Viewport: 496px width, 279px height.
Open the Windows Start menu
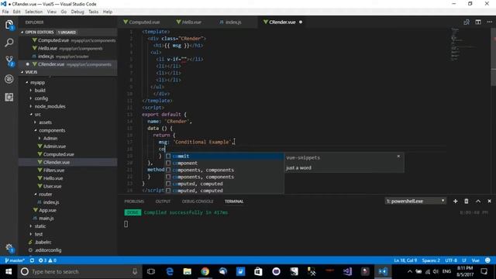(9, 271)
